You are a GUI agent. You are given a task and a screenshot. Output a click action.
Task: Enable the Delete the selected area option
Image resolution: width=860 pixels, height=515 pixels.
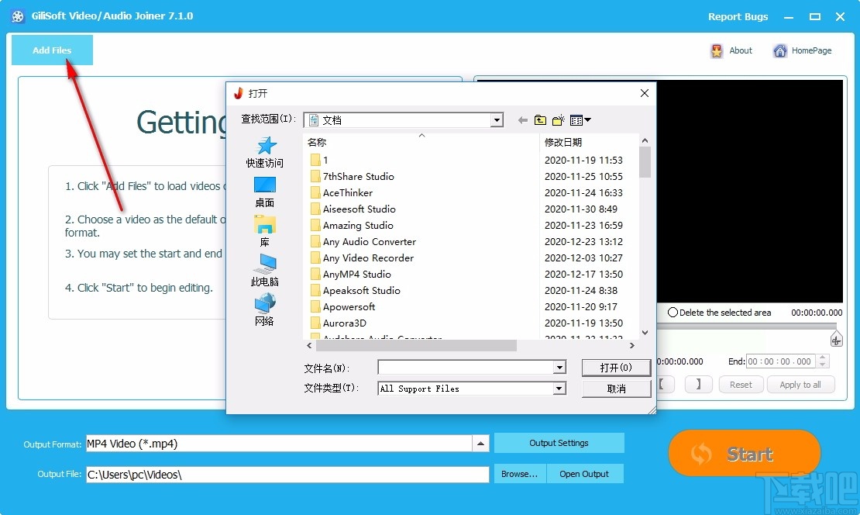point(673,313)
